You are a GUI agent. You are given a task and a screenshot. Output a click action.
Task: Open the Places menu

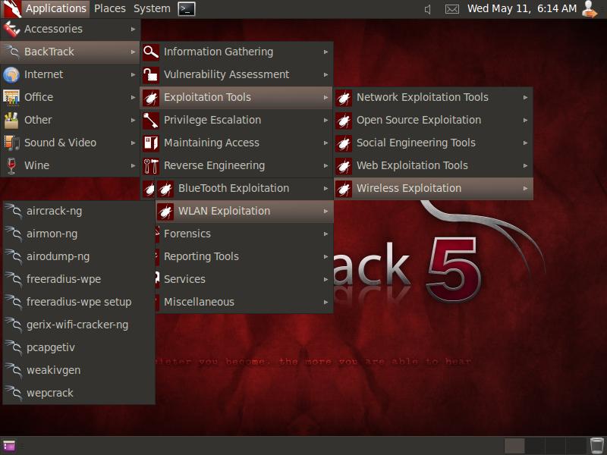[109, 9]
